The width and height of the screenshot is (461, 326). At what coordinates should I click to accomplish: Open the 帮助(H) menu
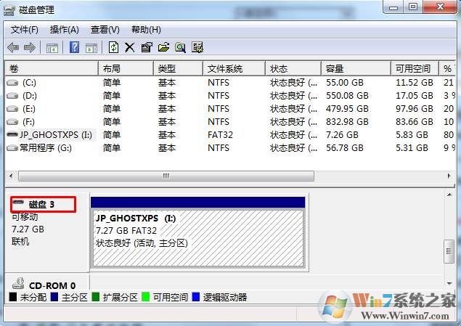click(146, 30)
